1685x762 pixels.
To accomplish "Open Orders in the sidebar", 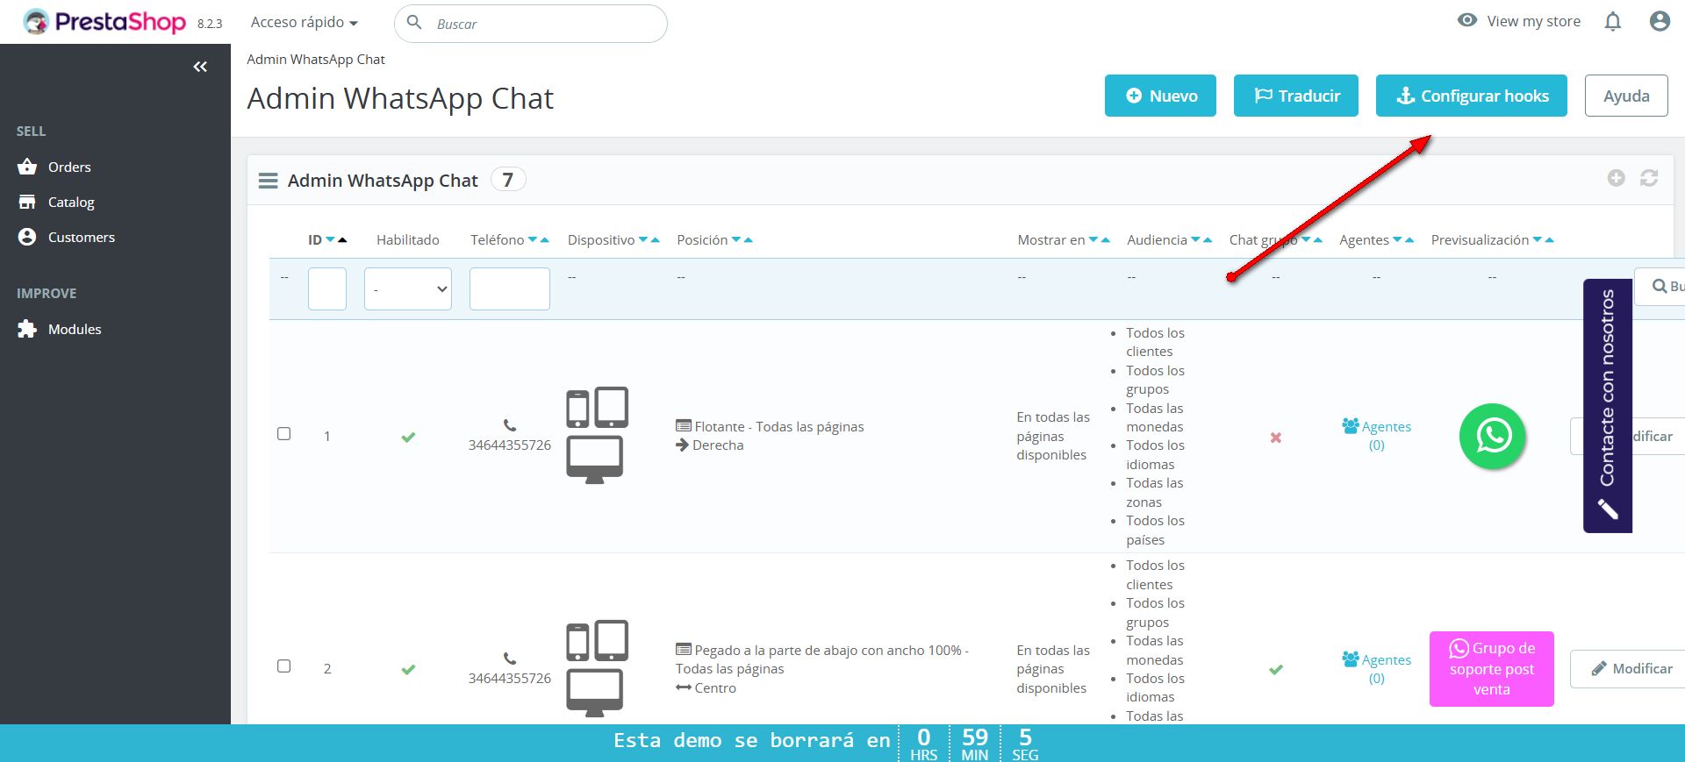I will pos(69,167).
